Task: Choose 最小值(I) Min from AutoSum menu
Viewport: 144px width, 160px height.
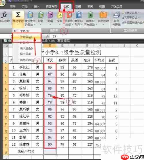Action: point(27,54)
